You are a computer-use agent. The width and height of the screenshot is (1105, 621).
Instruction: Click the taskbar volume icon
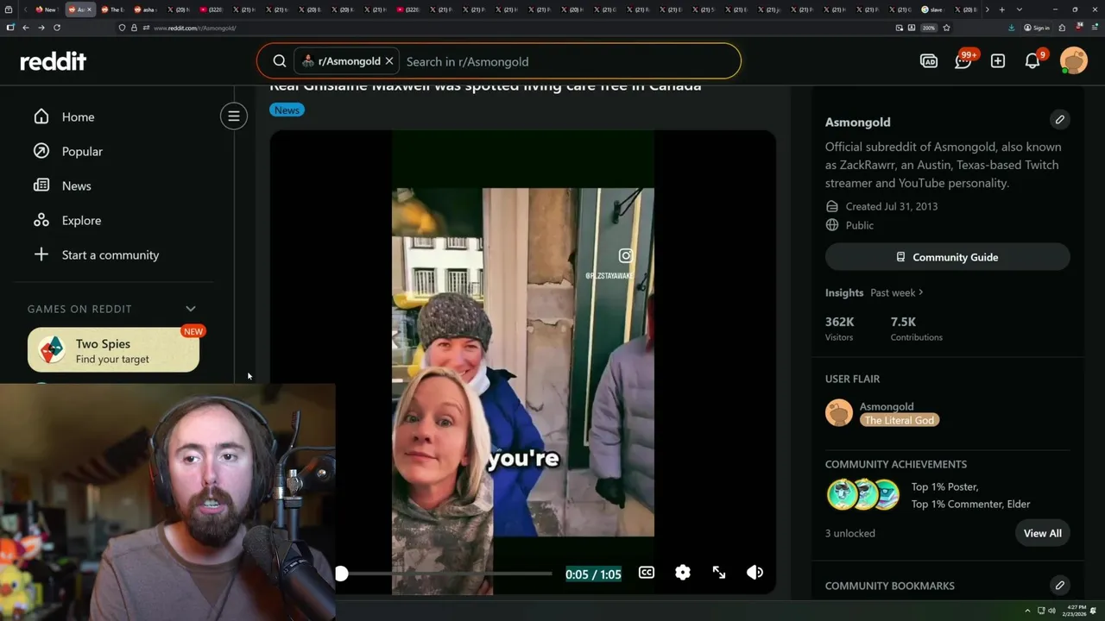[x=1050, y=611]
